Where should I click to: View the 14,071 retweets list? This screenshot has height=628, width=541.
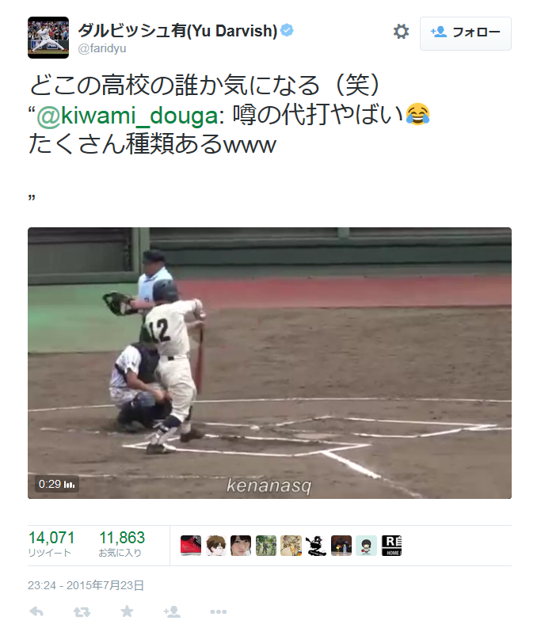51,543
